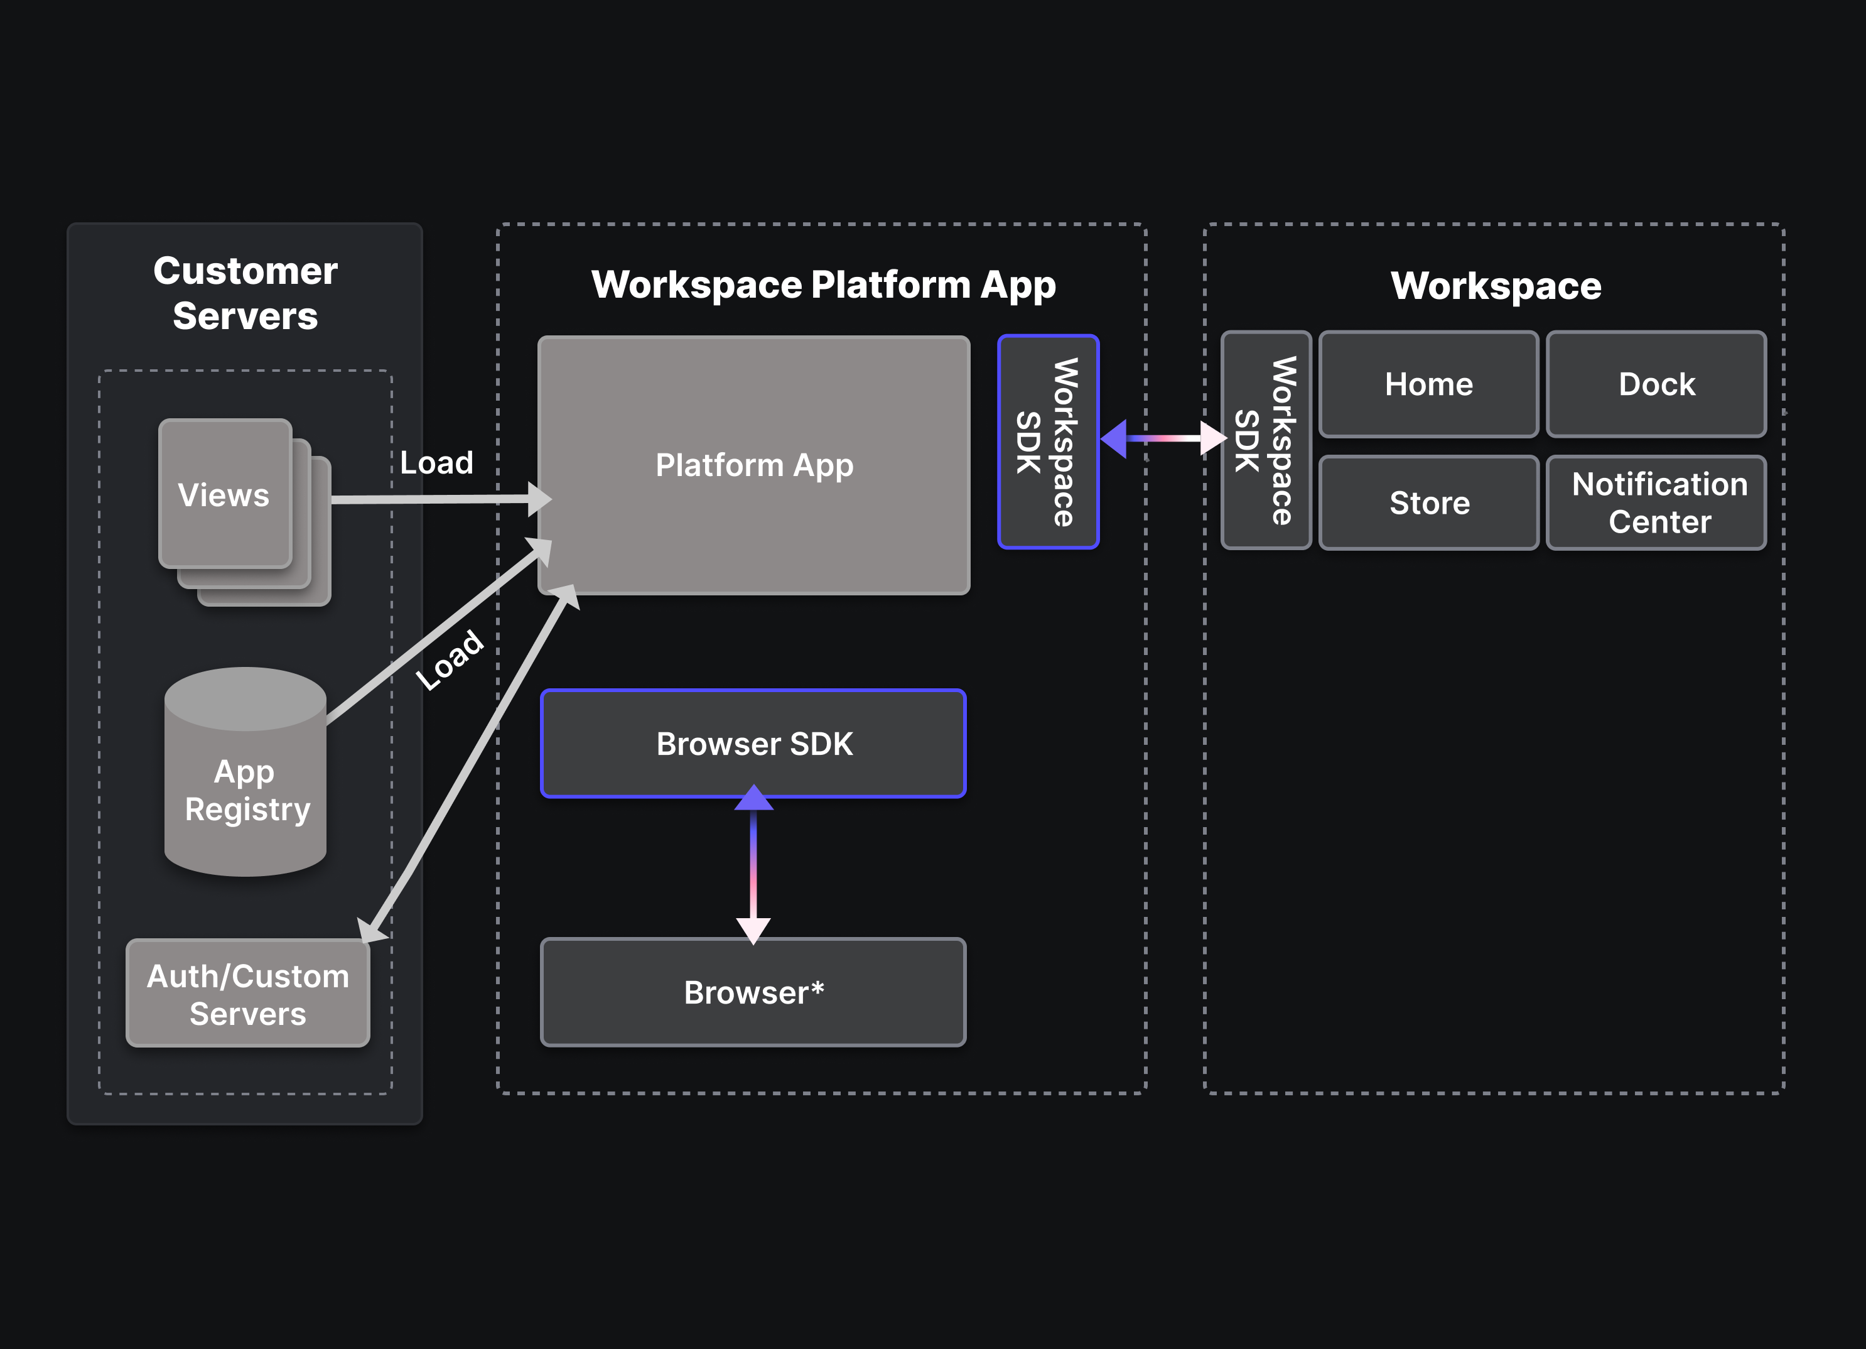Image resolution: width=1866 pixels, height=1349 pixels.
Task: Open the Notification Center box
Action: tap(1656, 503)
